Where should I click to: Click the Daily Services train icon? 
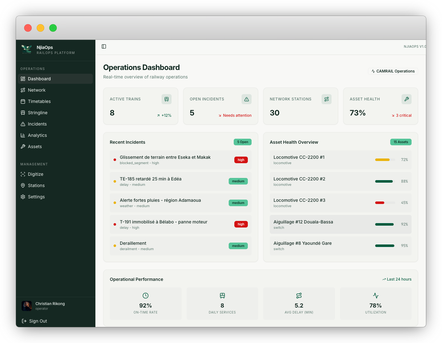click(x=222, y=296)
